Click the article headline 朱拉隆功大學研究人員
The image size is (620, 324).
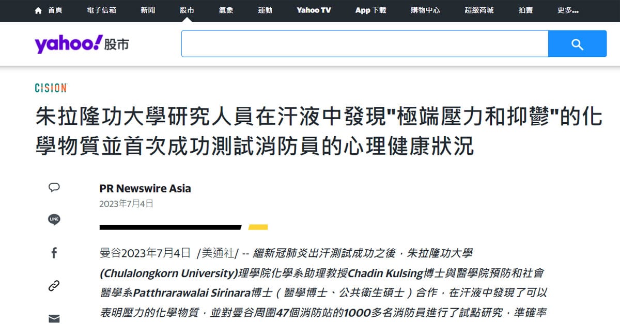[319, 132]
